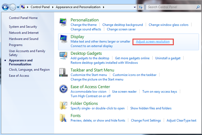This screenshot has height=135, width=202.
Task: Click Change the picture on the Start menu
Action: 97,79
